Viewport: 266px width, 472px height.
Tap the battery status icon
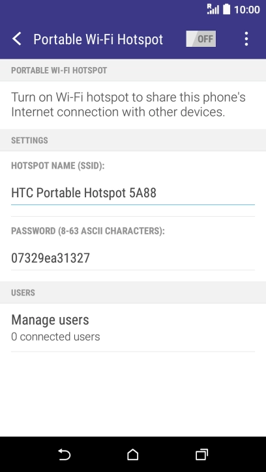coord(226,9)
